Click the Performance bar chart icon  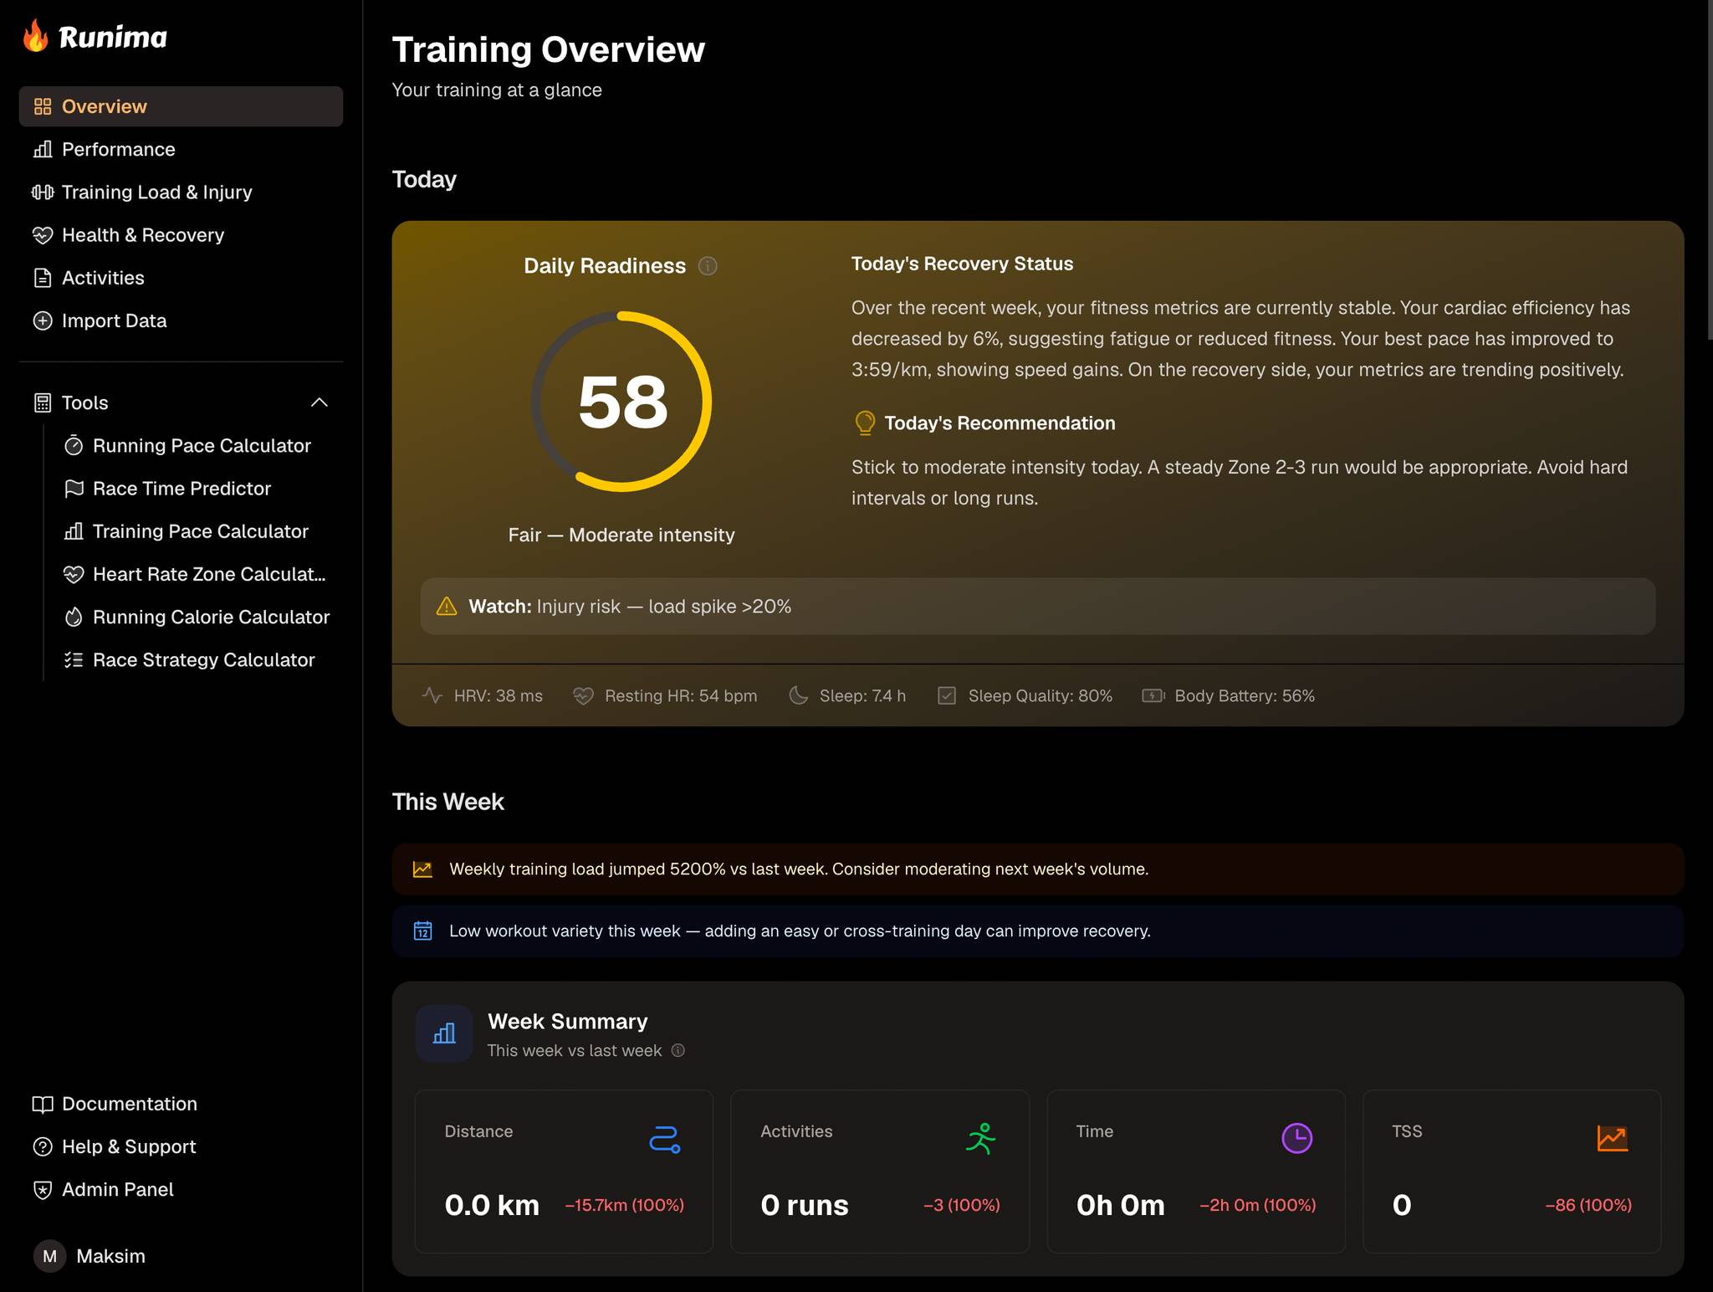tap(43, 150)
